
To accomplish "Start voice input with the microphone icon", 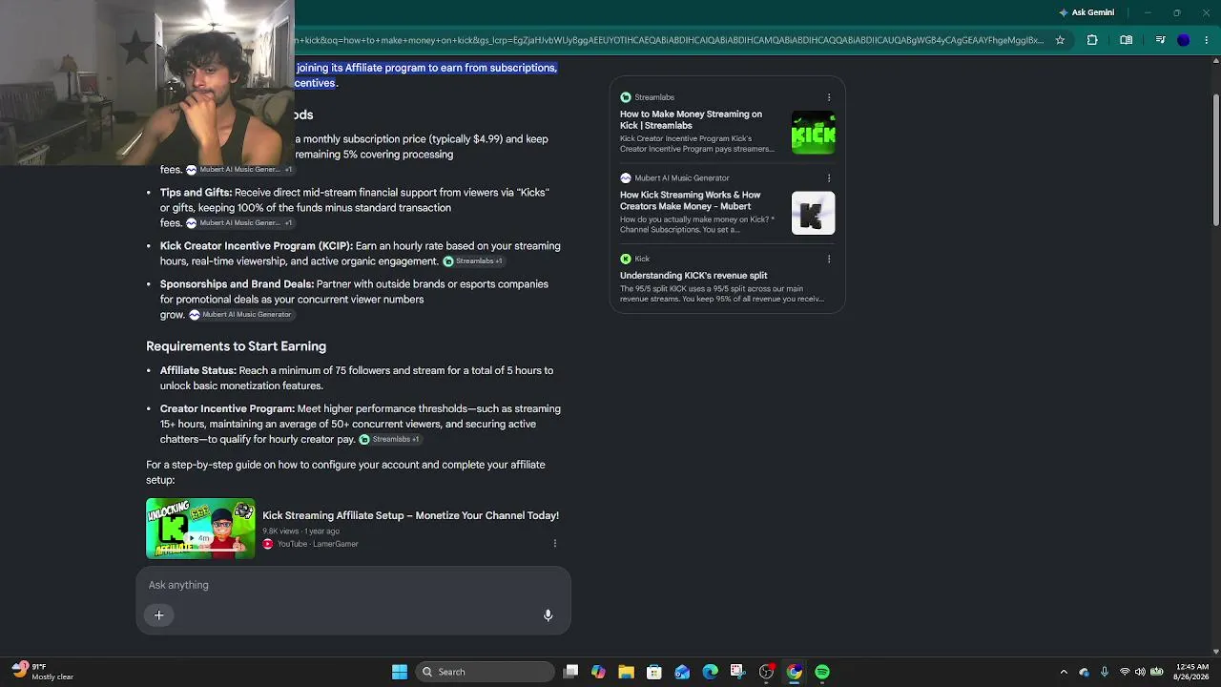I will click(548, 615).
